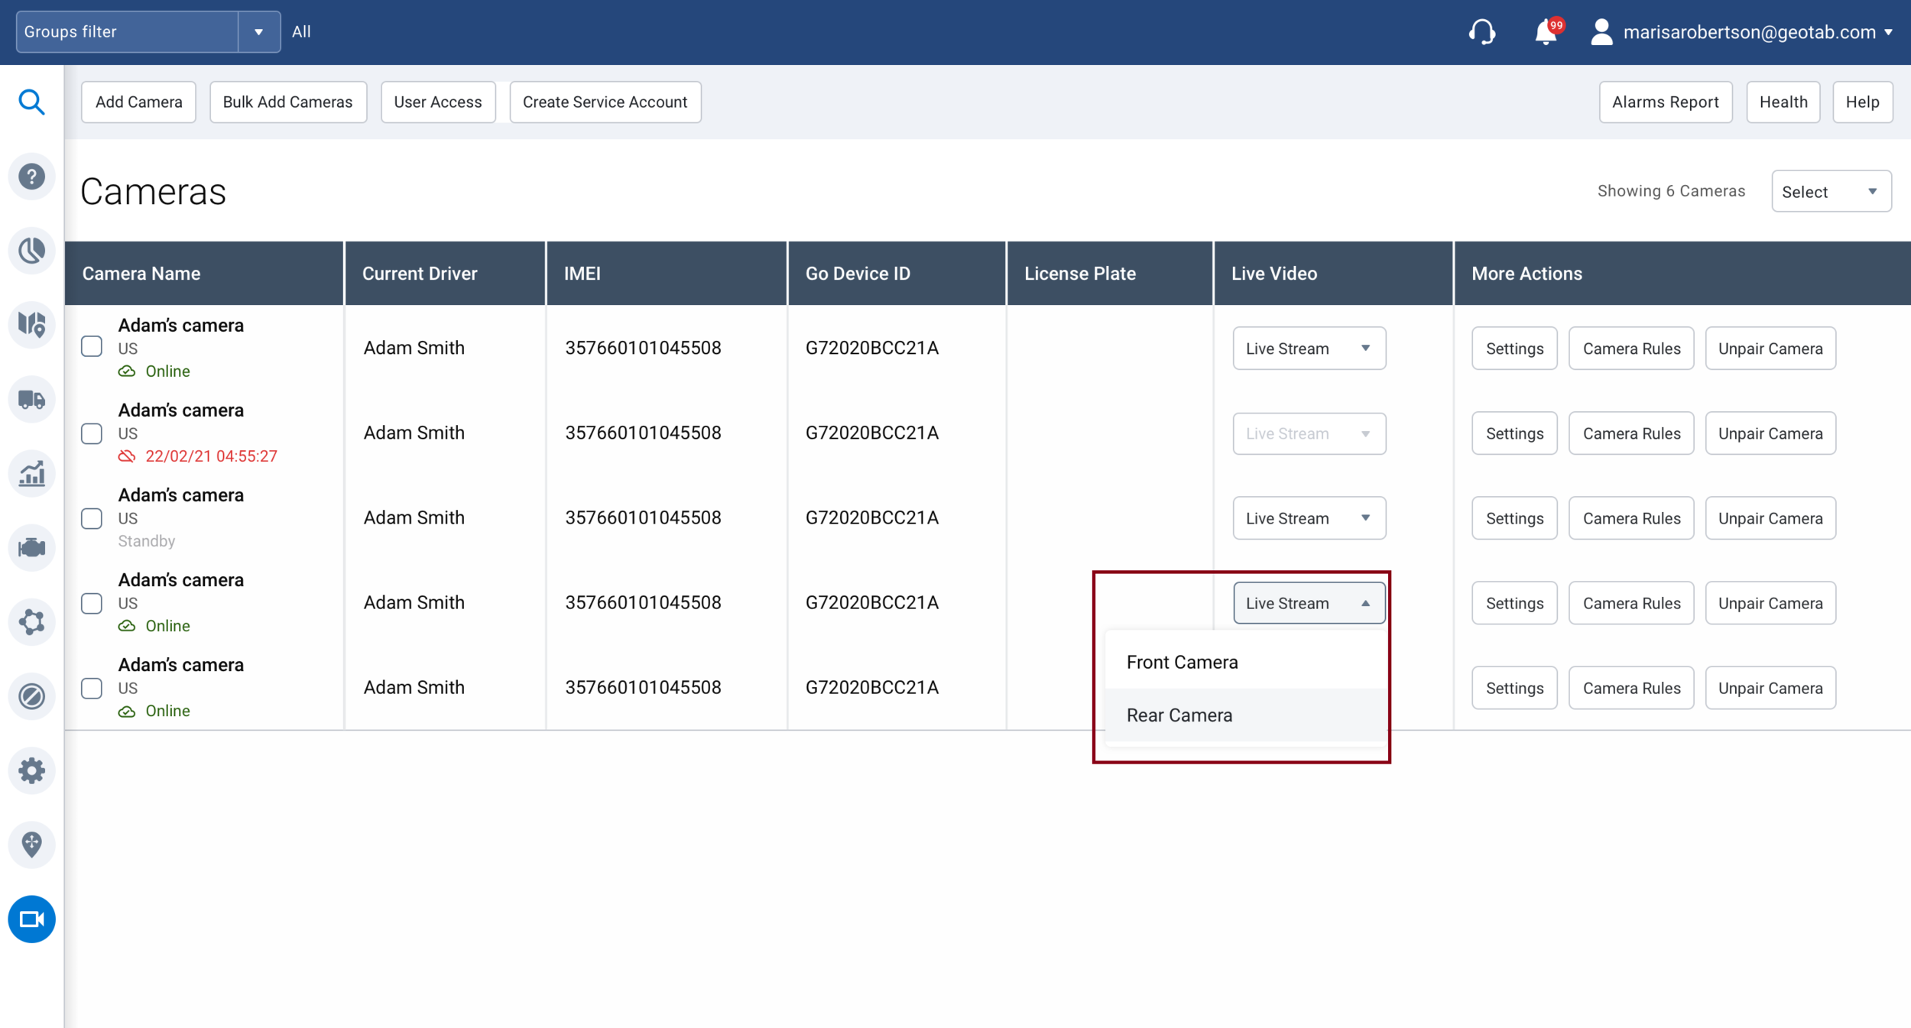The image size is (1911, 1028).
Task: Open the help question mark sidebar icon
Action: click(31, 177)
